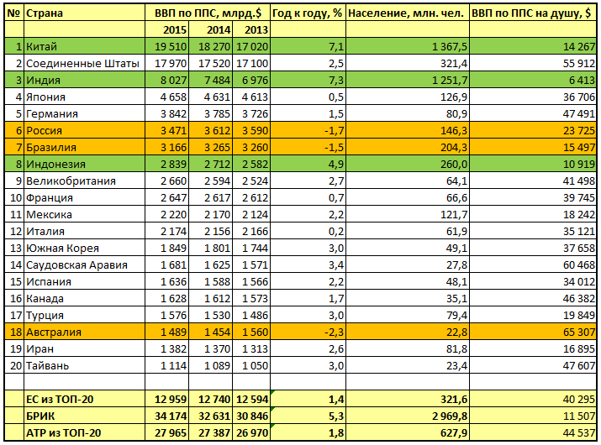Image resolution: width=601 pixels, height=445 pixels.
Task: Click Canada's per capita value 46 382
Action: [533, 298]
